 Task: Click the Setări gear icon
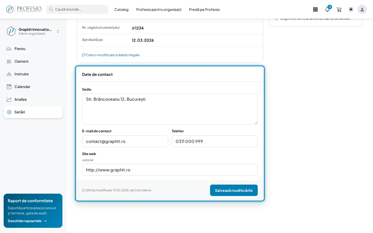9,112
